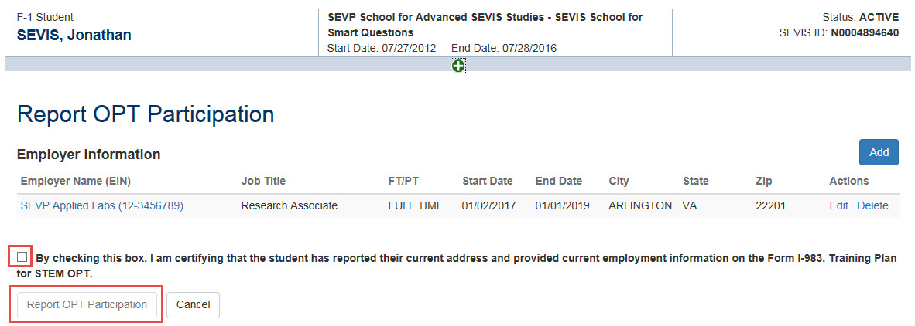Click the Actions column header
Screen dimensions: 915x326
(x=849, y=181)
